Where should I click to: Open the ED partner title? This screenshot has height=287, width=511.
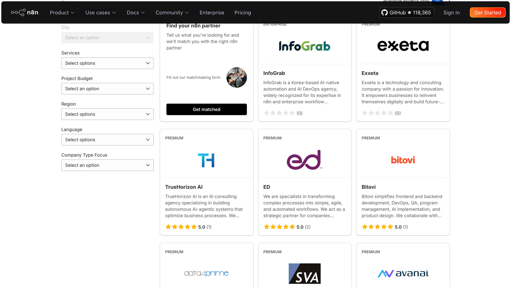[267, 187]
